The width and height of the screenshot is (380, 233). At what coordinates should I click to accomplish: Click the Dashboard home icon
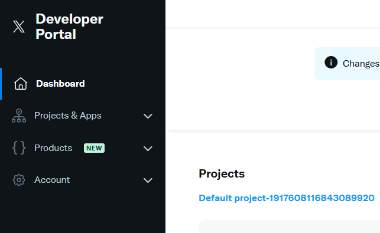pyautogui.click(x=21, y=84)
